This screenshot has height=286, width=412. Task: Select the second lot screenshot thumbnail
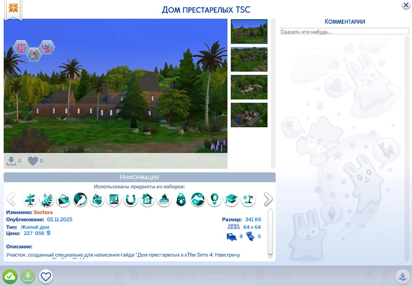point(249,59)
